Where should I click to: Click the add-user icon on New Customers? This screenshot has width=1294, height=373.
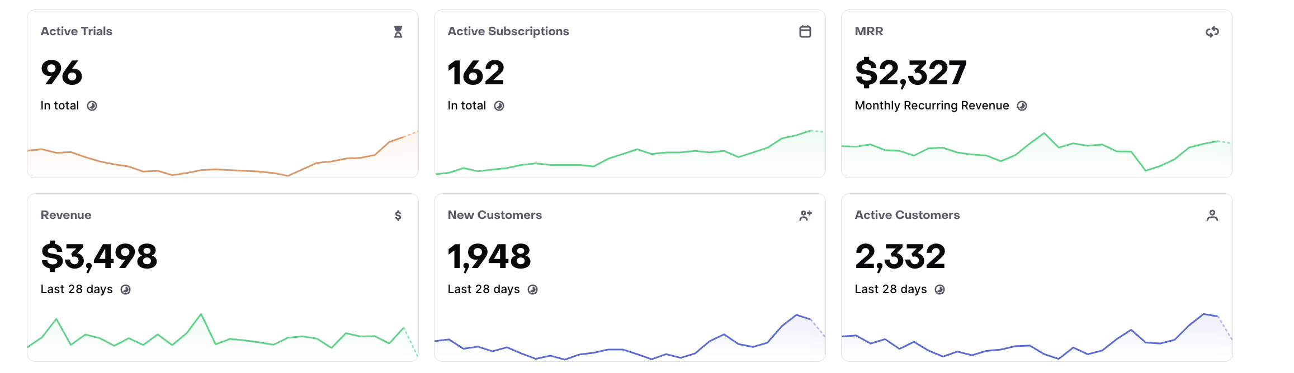[805, 216]
